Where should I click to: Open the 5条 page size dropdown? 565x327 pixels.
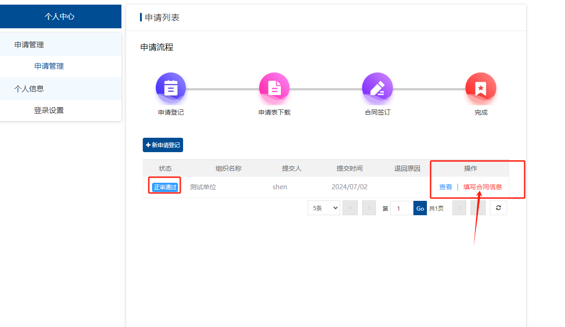coord(324,208)
